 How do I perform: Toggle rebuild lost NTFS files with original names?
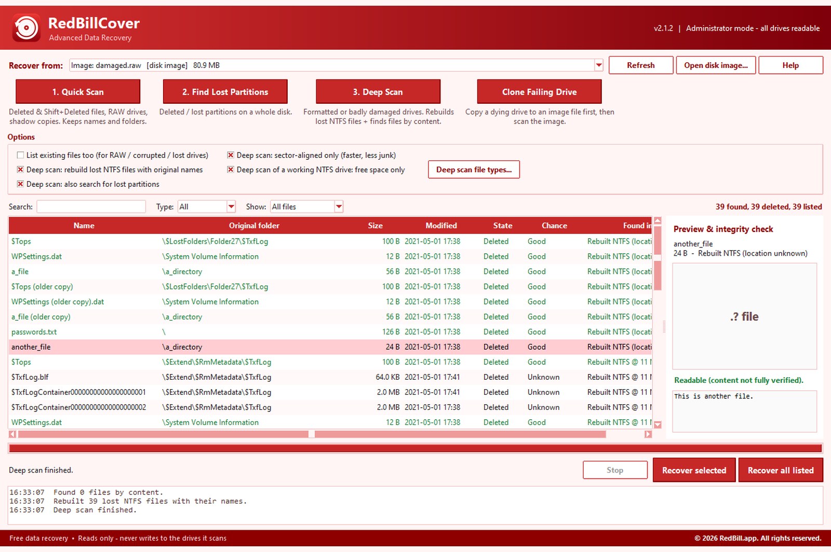pos(20,170)
